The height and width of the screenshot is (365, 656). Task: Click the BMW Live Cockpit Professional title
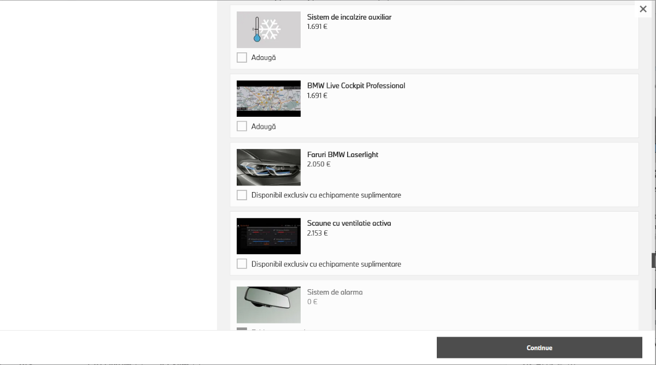[x=356, y=86]
